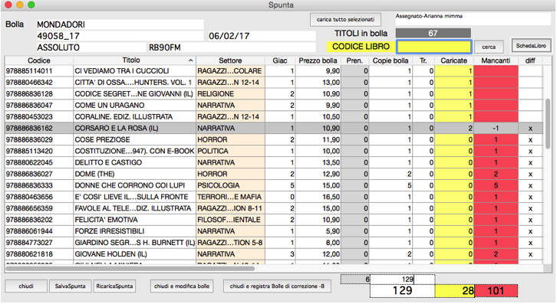The image size is (557, 304).
Task: Click the vertical table scrollbar thumb
Action: click(x=548, y=123)
